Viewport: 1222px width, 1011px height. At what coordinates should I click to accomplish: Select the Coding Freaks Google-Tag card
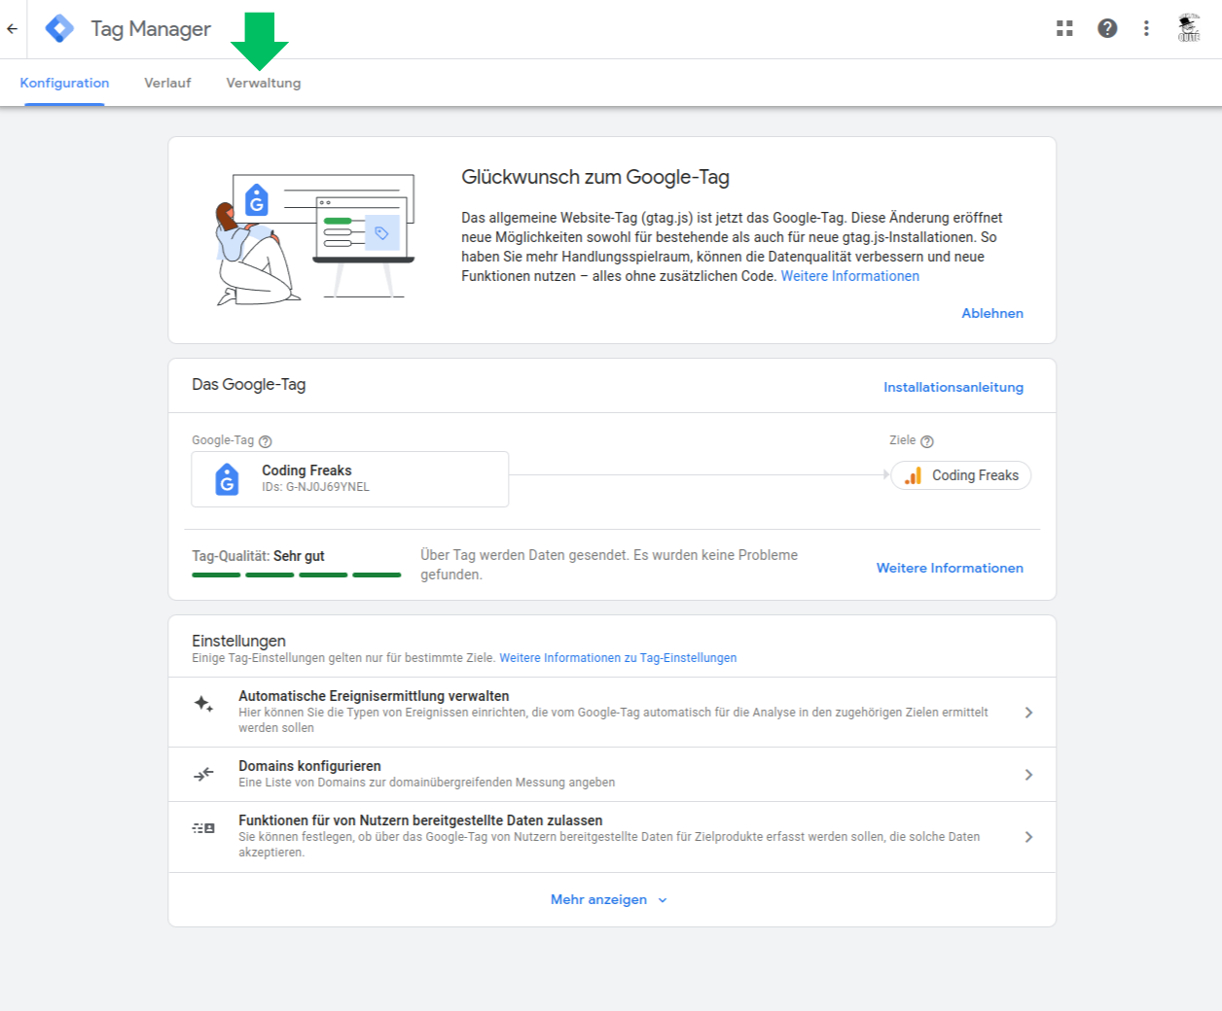(350, 479)
